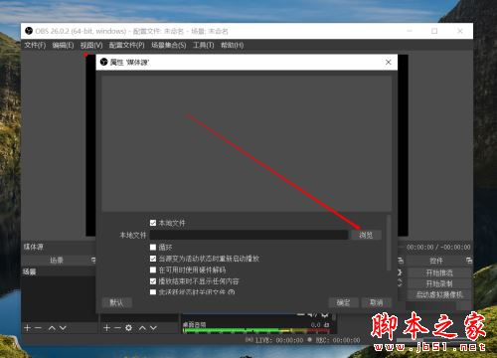Click the OBS logo in the main title bar

29,31
